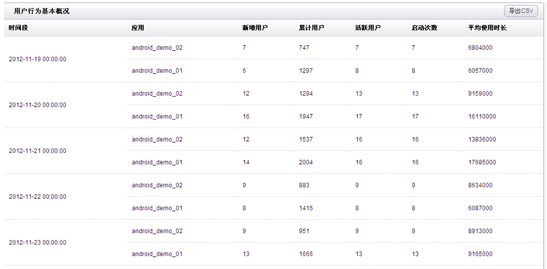Click 活跃用户 value 8 in the 1416 row
The height and width of the screenshot is (269, 547).
click(357, 208)
